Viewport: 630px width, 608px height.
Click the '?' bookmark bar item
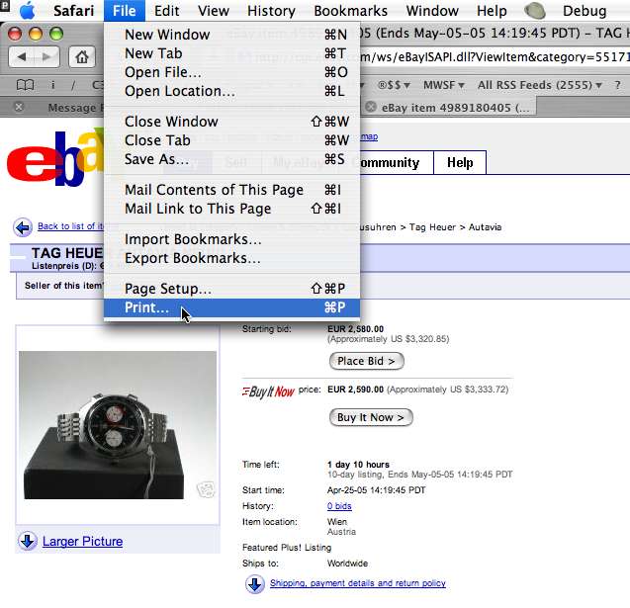(x=617, y=85)
